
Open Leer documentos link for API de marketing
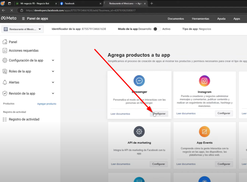pyautogui.click(x=121, y=164)
